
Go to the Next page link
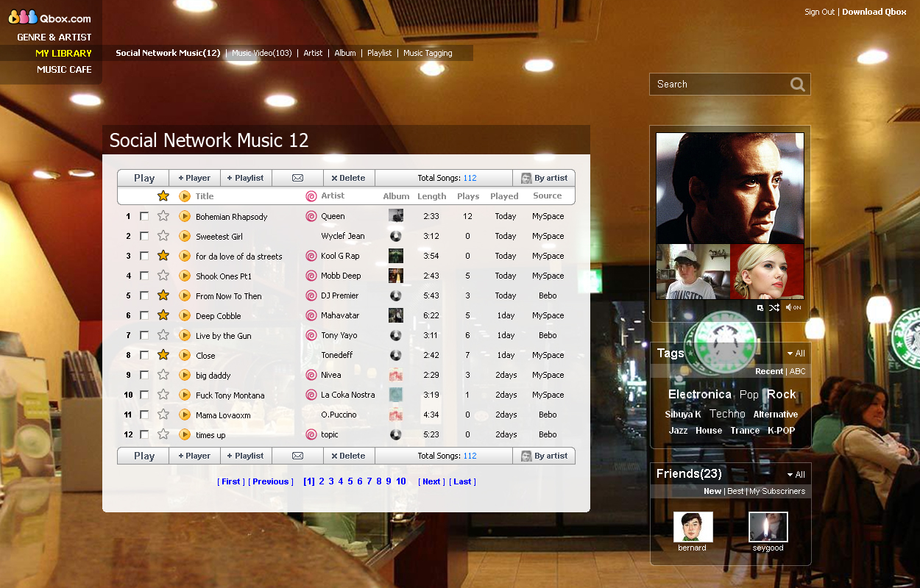click(x=431, y=481)
